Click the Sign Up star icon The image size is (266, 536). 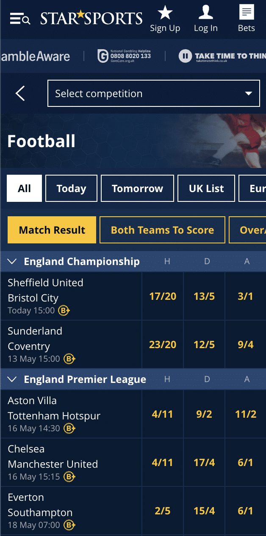click(165, 13)
